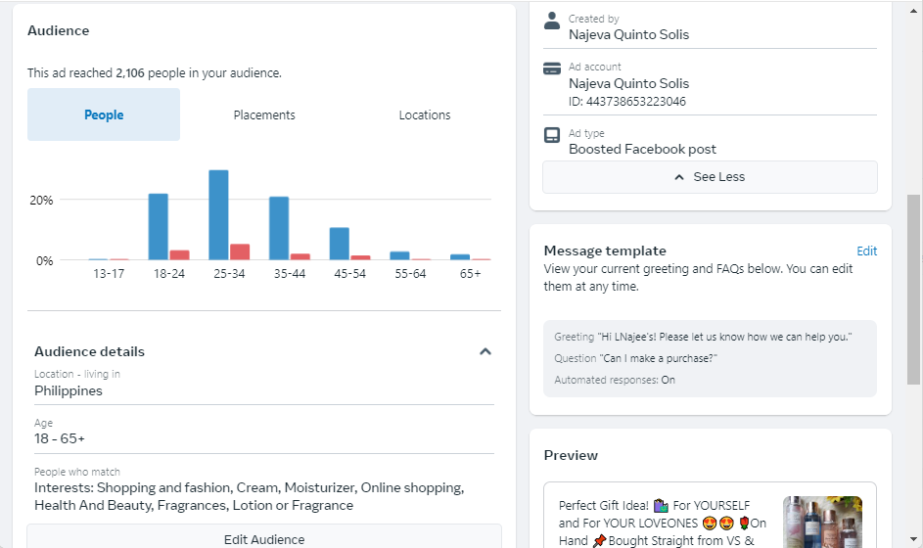The height and width of the screenshot is (548, 923).
Task: Click the blue bar for ages 25-34
Action: (218, 215)
